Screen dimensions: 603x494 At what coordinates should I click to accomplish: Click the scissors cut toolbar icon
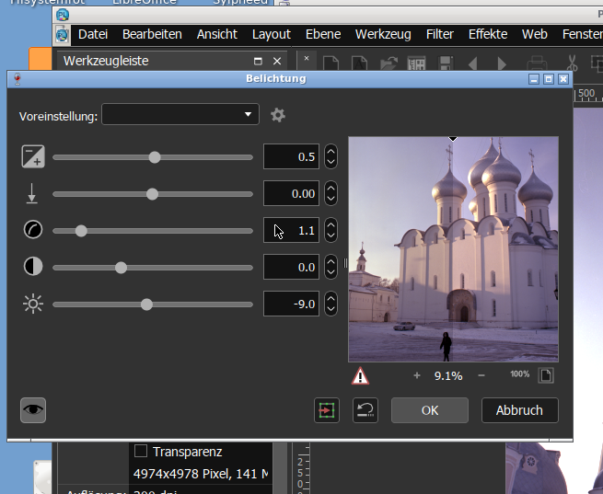coord(572,63)
